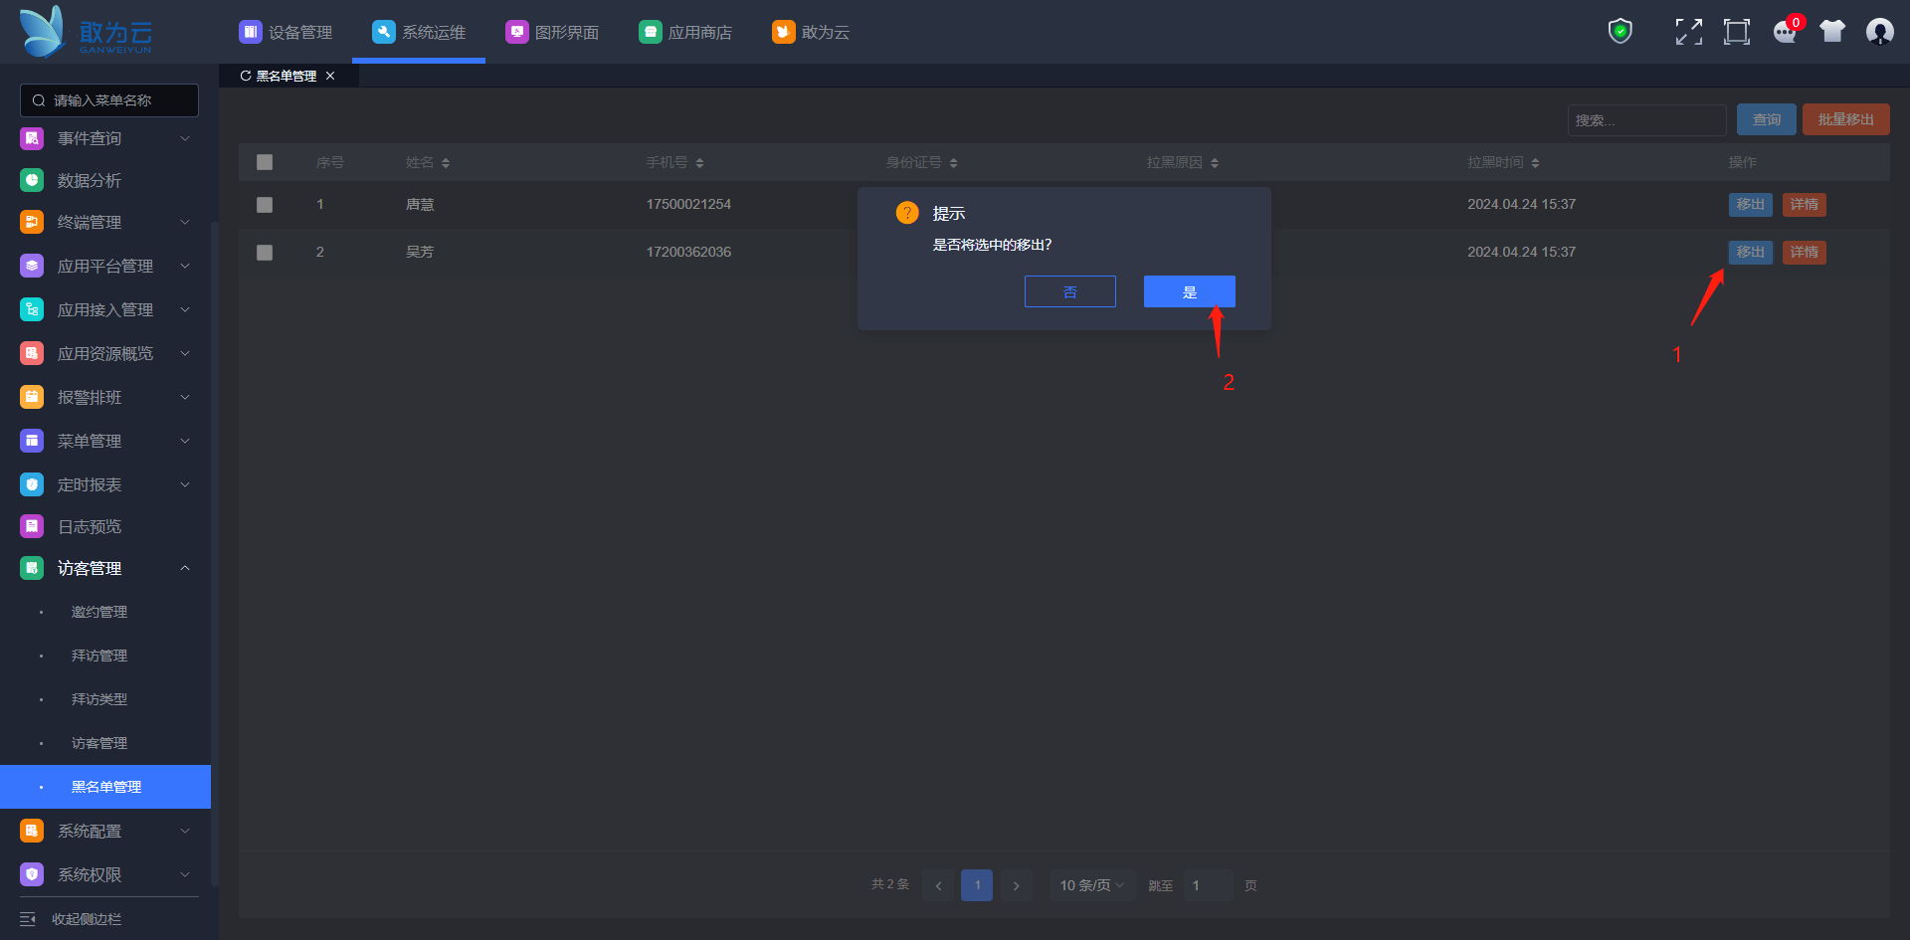Click the 菜单管理 sidebar icon
1910x940 pixels.
point(32,441)
